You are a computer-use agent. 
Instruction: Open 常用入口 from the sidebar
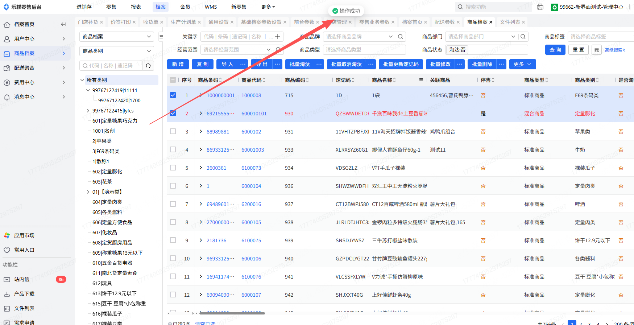(24, 250)
